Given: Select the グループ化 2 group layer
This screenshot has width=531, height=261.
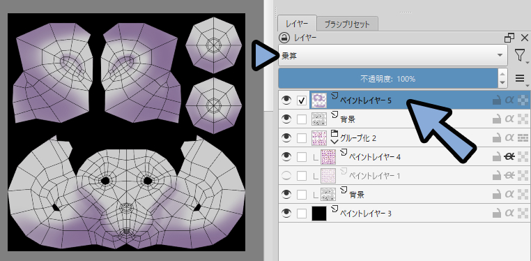Looking at the screenshot, I should point(358,138).
